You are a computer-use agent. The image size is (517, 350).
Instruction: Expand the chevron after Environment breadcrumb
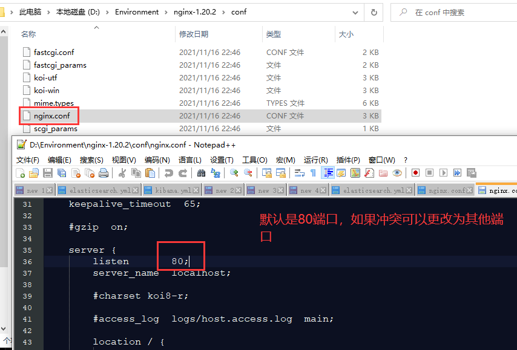click(x=166, y=13)
